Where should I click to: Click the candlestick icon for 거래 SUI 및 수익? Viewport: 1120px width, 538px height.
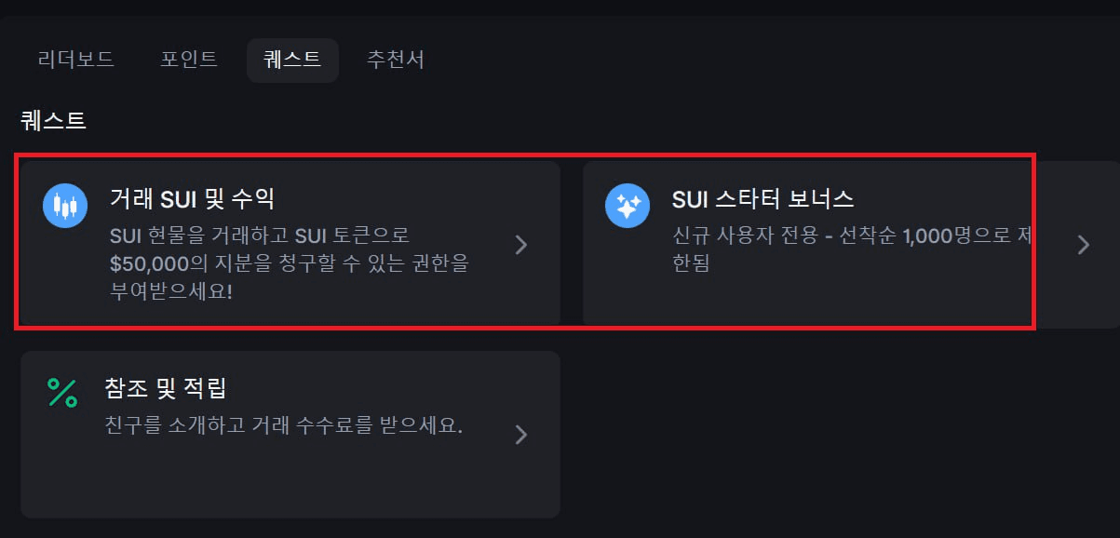(x=64, y=205)
